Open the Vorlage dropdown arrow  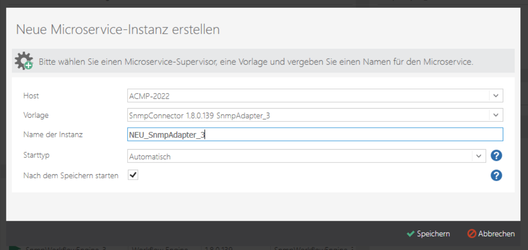[x=496, y=115]
